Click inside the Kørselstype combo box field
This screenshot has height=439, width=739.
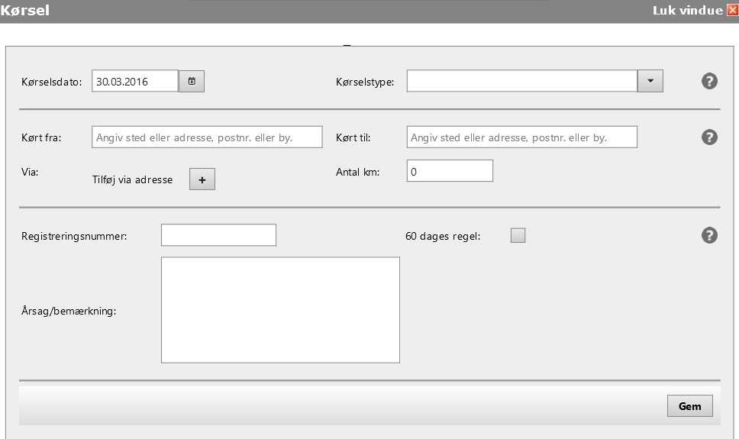[x=521, y=81]
